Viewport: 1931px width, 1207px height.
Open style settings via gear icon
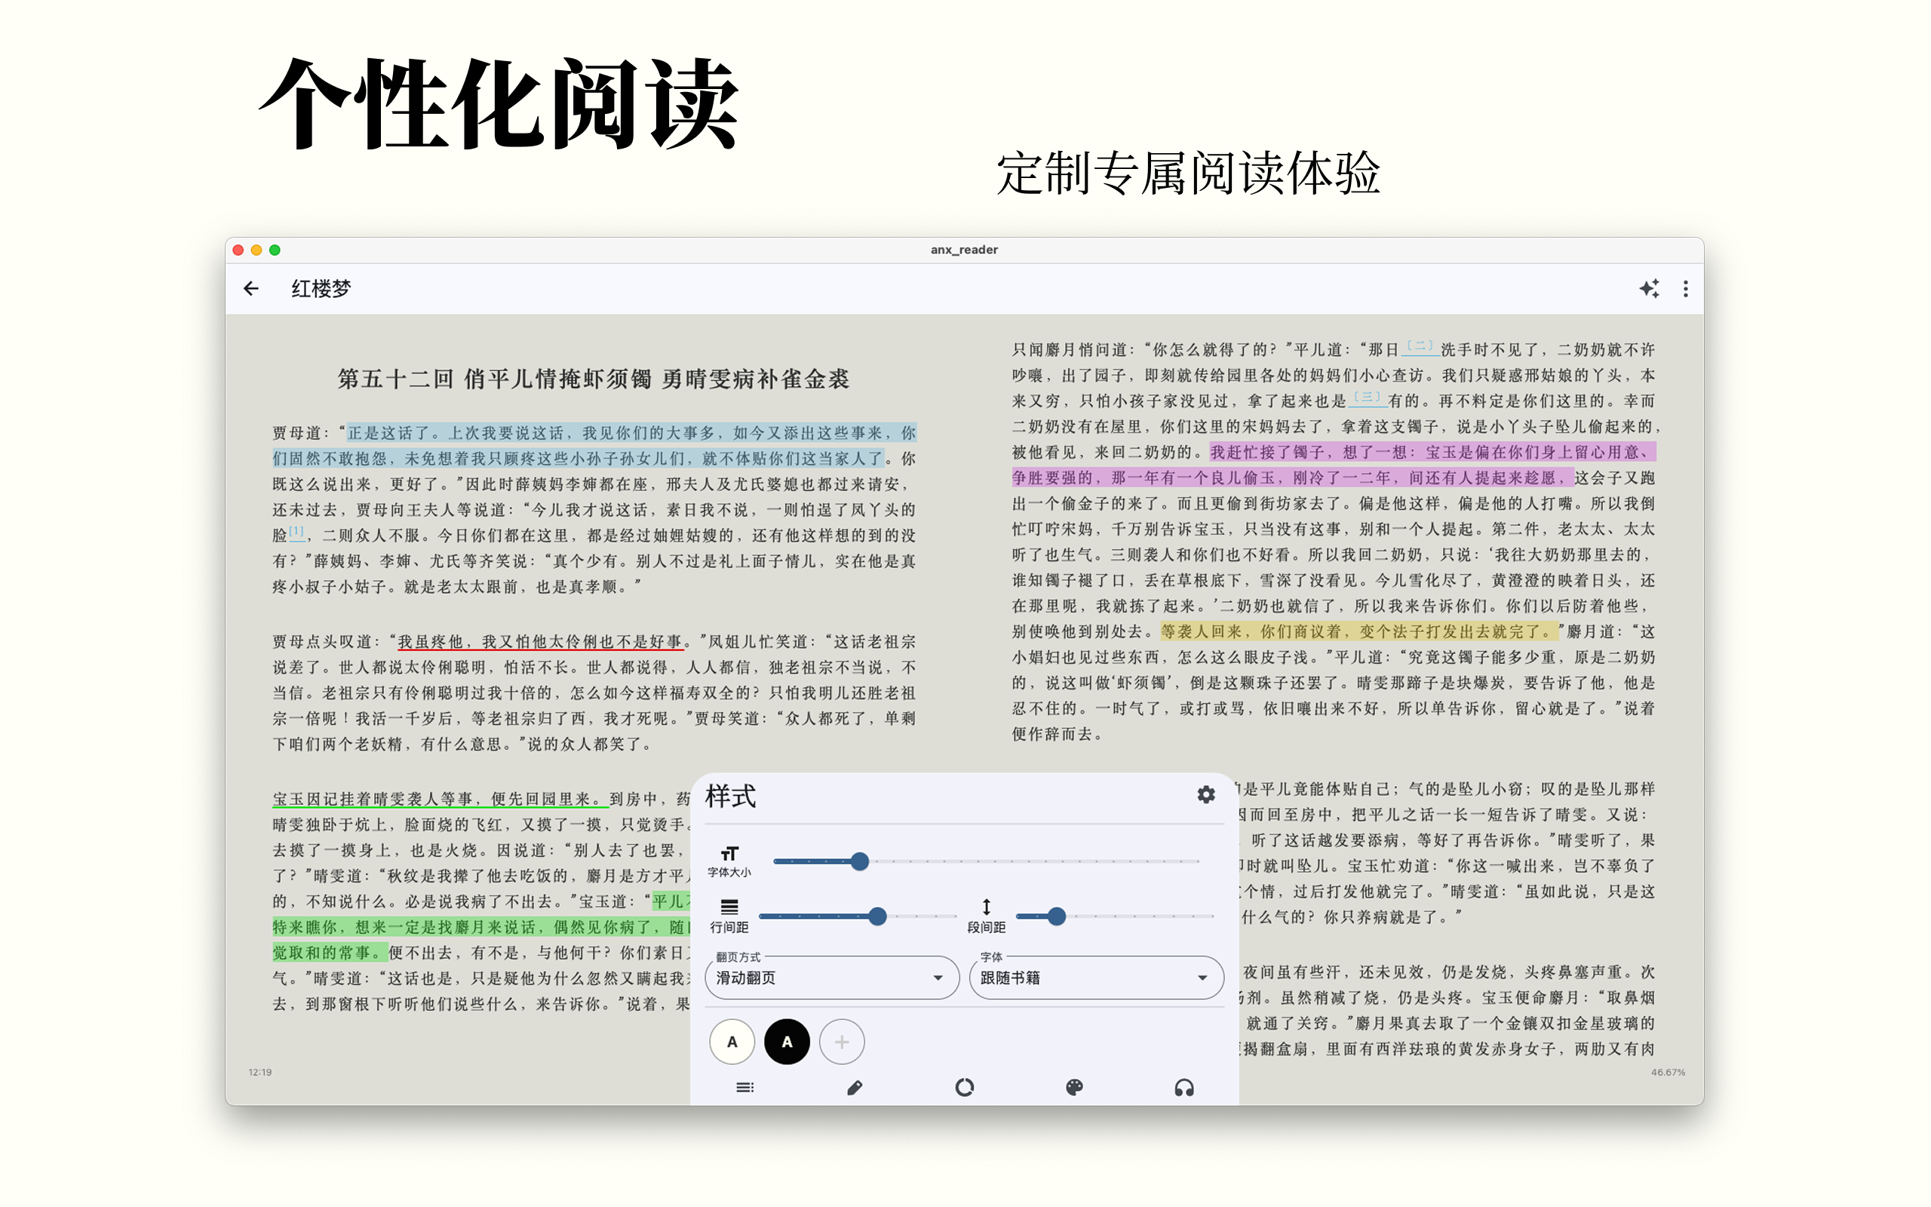tap(1205, 795)
